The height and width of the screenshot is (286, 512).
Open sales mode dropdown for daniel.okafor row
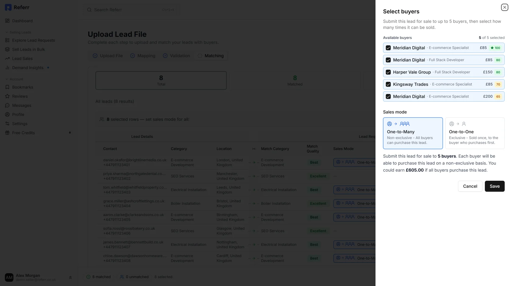[x=354, y=162]
